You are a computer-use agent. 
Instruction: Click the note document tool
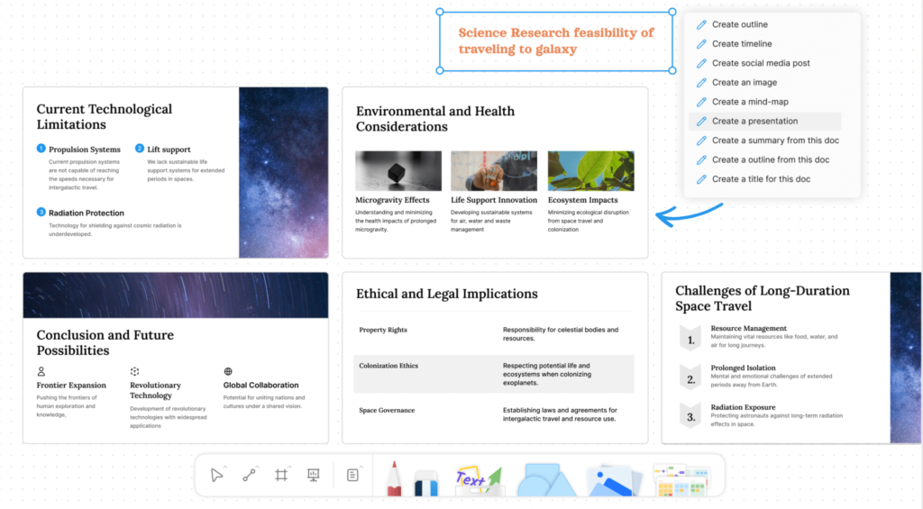click(x=352, y=475)
